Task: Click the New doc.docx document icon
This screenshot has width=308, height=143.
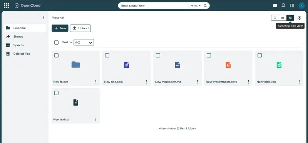Action: [127, 65]
